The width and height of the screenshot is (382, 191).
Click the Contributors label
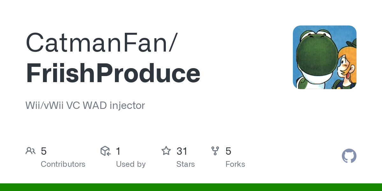pos(63,164)
